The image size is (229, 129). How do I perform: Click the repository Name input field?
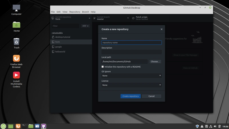131,43
